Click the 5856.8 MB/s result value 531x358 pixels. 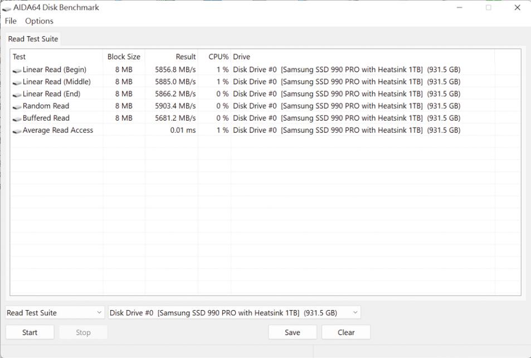(x=176, y=69)
